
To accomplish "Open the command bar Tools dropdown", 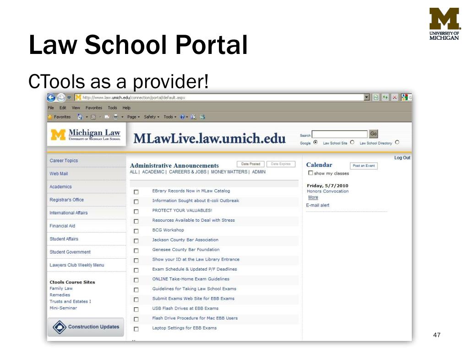I will point(170,117).
